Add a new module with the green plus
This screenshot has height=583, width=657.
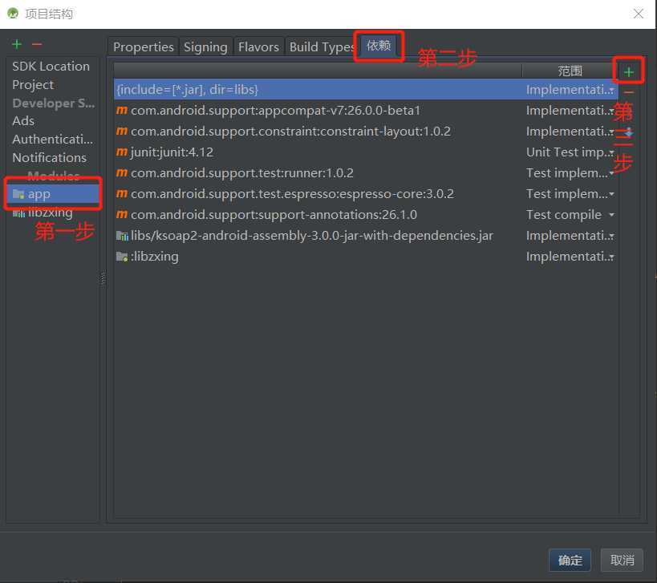(17, 44)
